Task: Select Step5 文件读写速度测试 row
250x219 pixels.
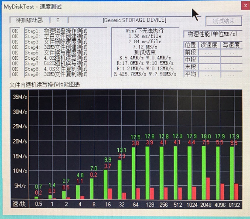Action: [56, 53]
